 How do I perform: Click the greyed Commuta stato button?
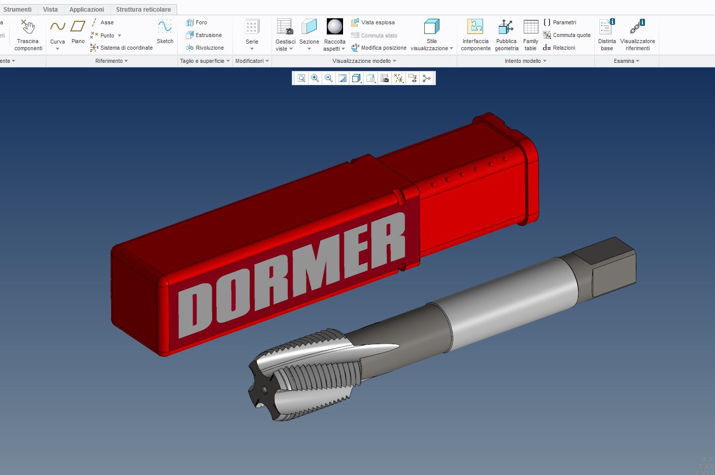[x=374, y=35]
